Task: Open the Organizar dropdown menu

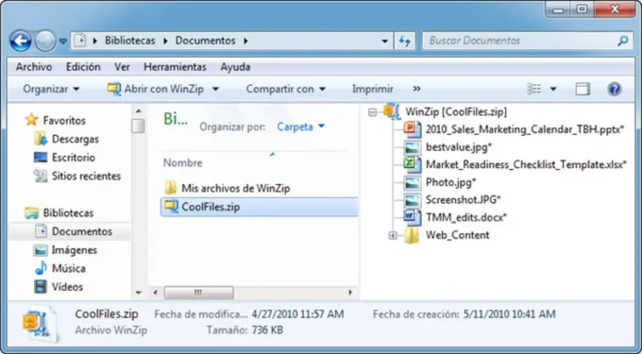Action: coord(51,89)
